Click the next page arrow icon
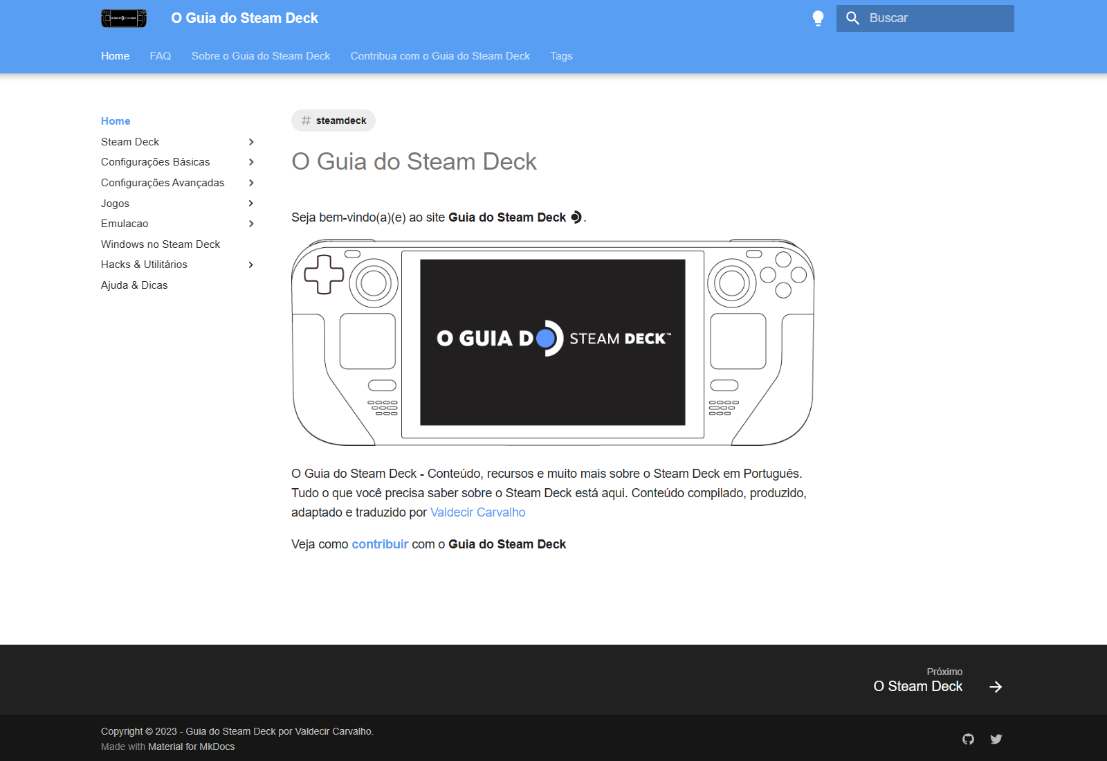The image size is (1107, 761). pyautogui.click(x=996, y=687)
